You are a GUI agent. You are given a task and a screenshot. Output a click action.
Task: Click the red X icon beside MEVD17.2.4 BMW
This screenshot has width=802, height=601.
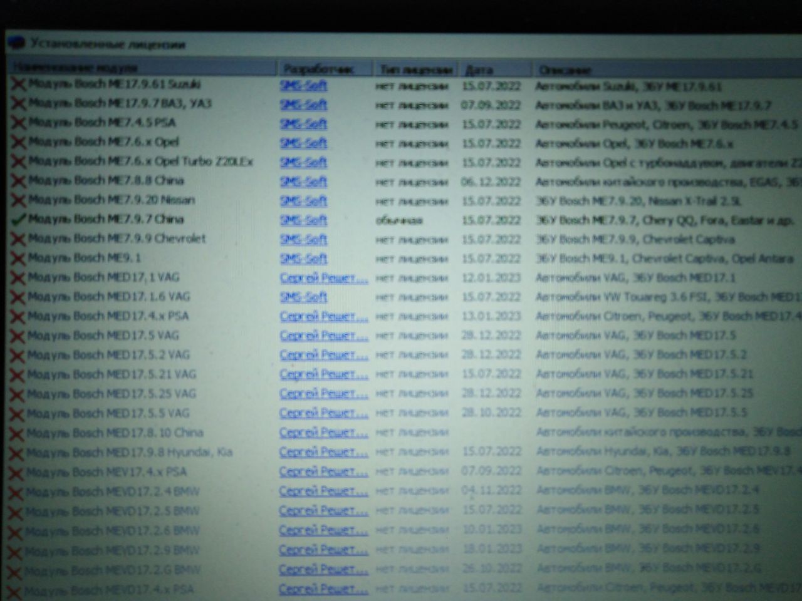(17, 493)
